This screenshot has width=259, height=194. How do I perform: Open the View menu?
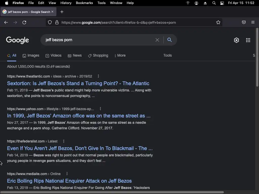tap(52, 3)
